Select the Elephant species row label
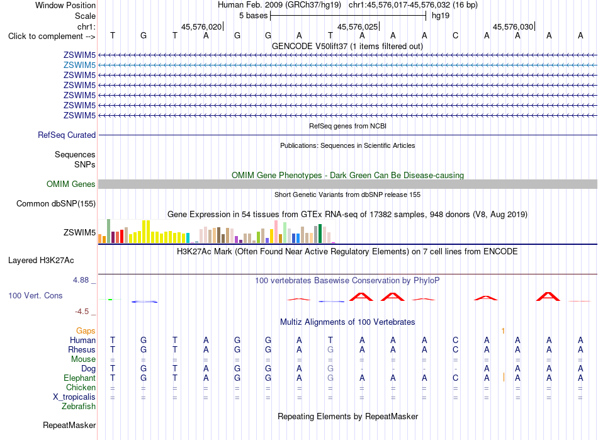Viewport: 598px width, 440px height. coord(80,378)
